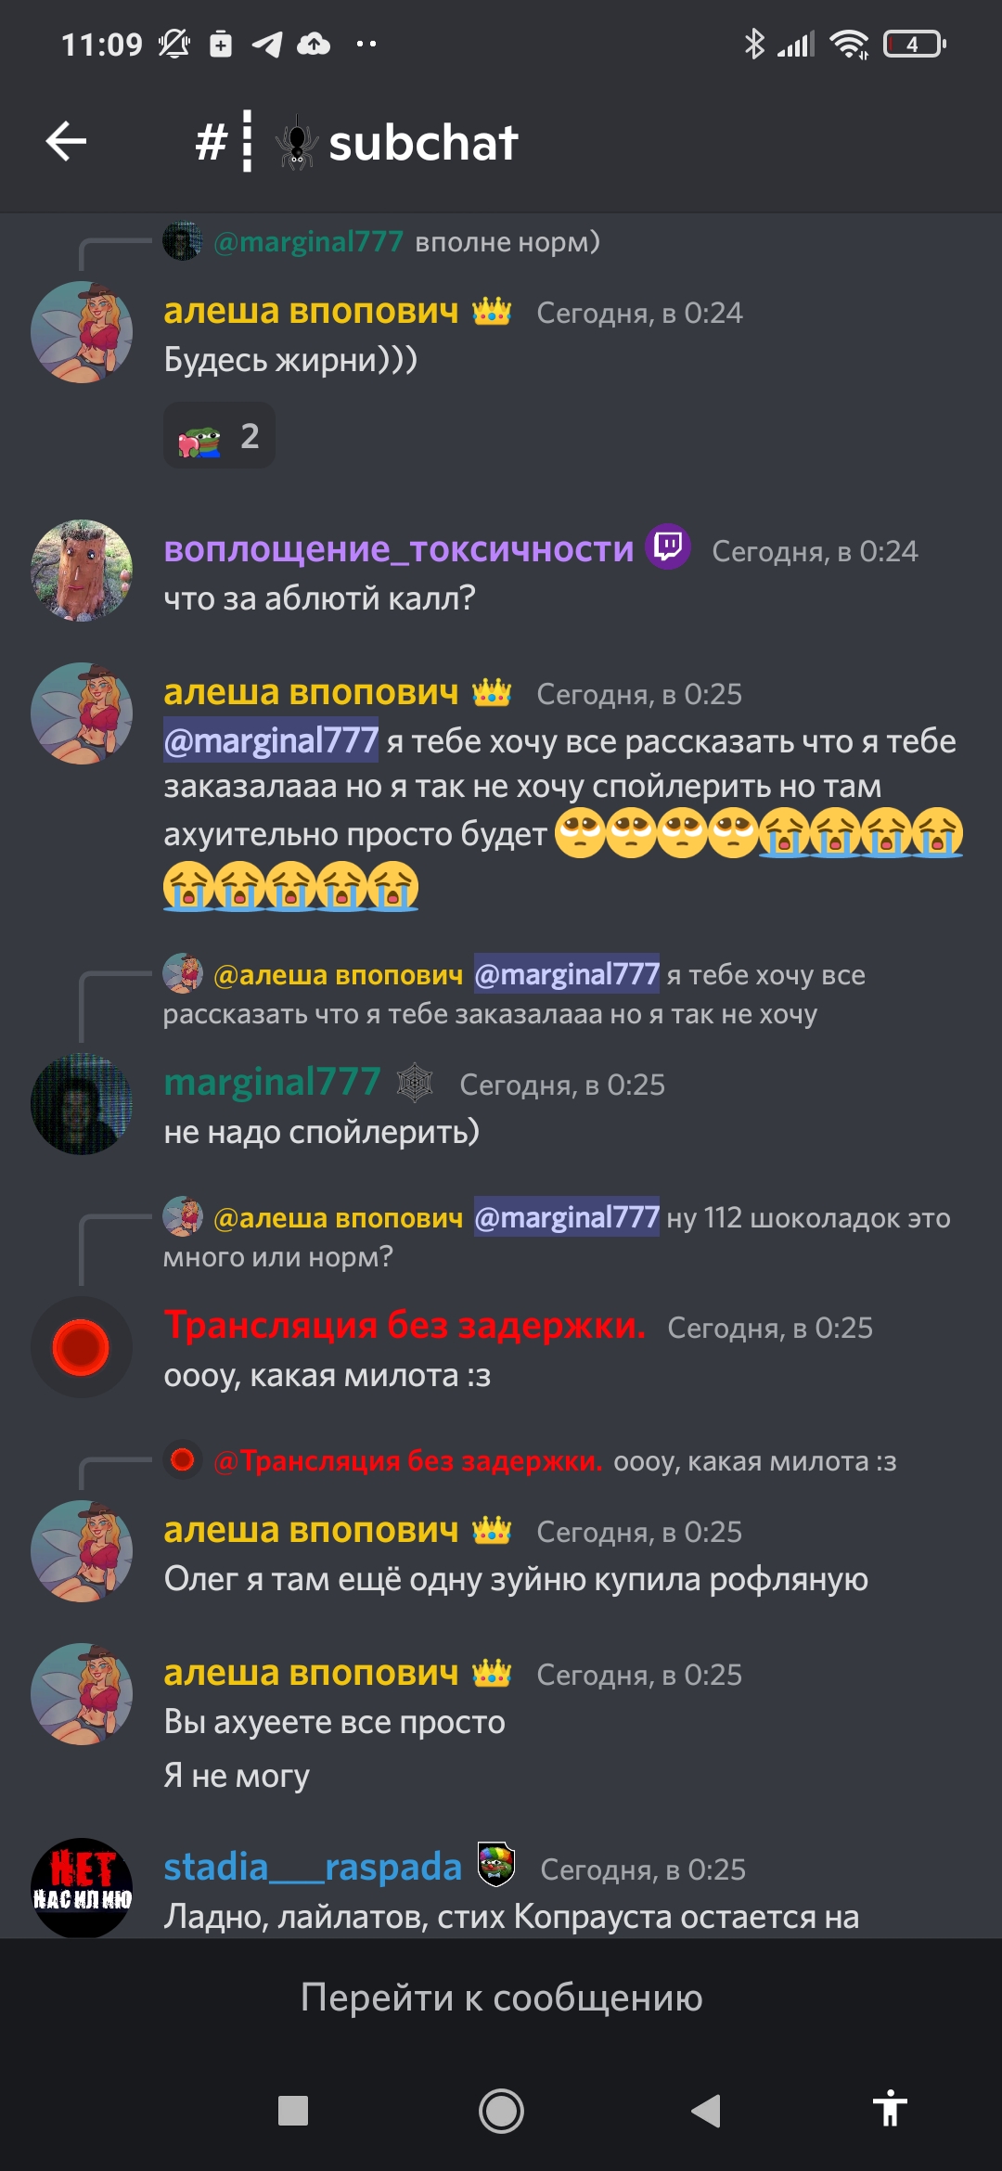This screenshot has width=1002, height=2171.
Task: Jump to the replied message вполне норм)
Action: [382, 242]
